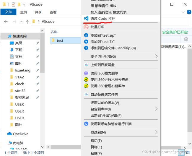Click the back navigation arrow

click(x=6, y=22)
